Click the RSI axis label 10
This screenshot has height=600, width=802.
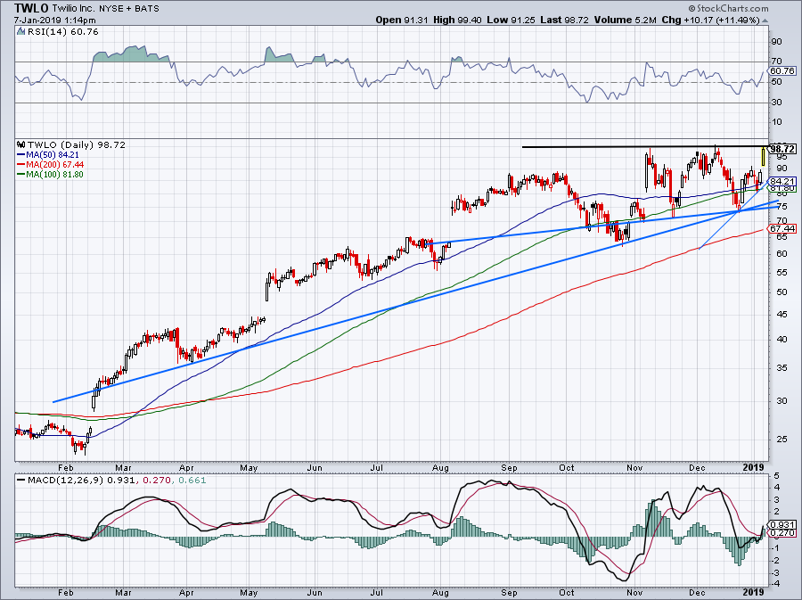(776, 122)
